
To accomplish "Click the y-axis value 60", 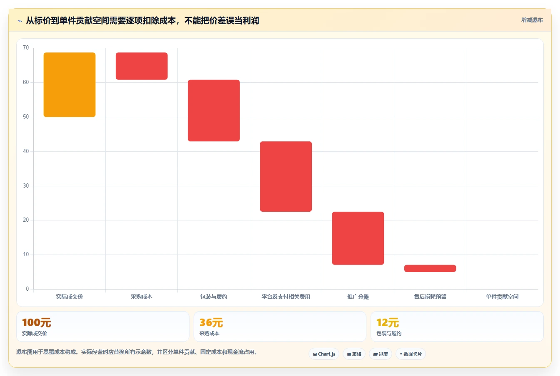I will tap(26, 82).
